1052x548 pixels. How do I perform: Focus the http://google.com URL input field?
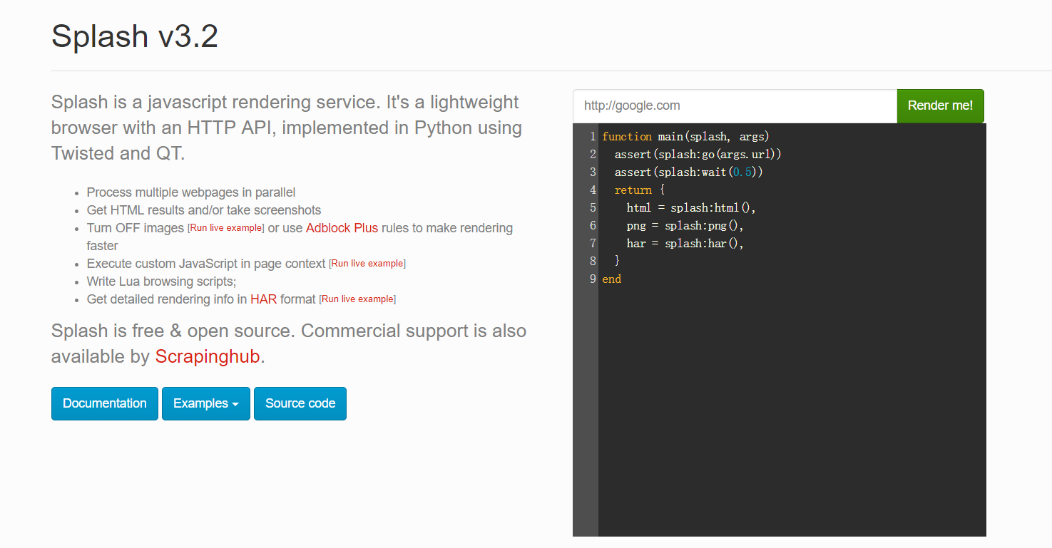tap(735, 105)
